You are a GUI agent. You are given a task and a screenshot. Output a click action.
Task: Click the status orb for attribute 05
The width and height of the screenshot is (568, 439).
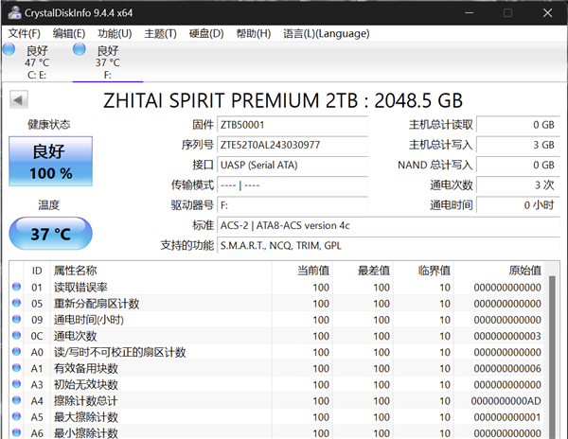(16, 304)
